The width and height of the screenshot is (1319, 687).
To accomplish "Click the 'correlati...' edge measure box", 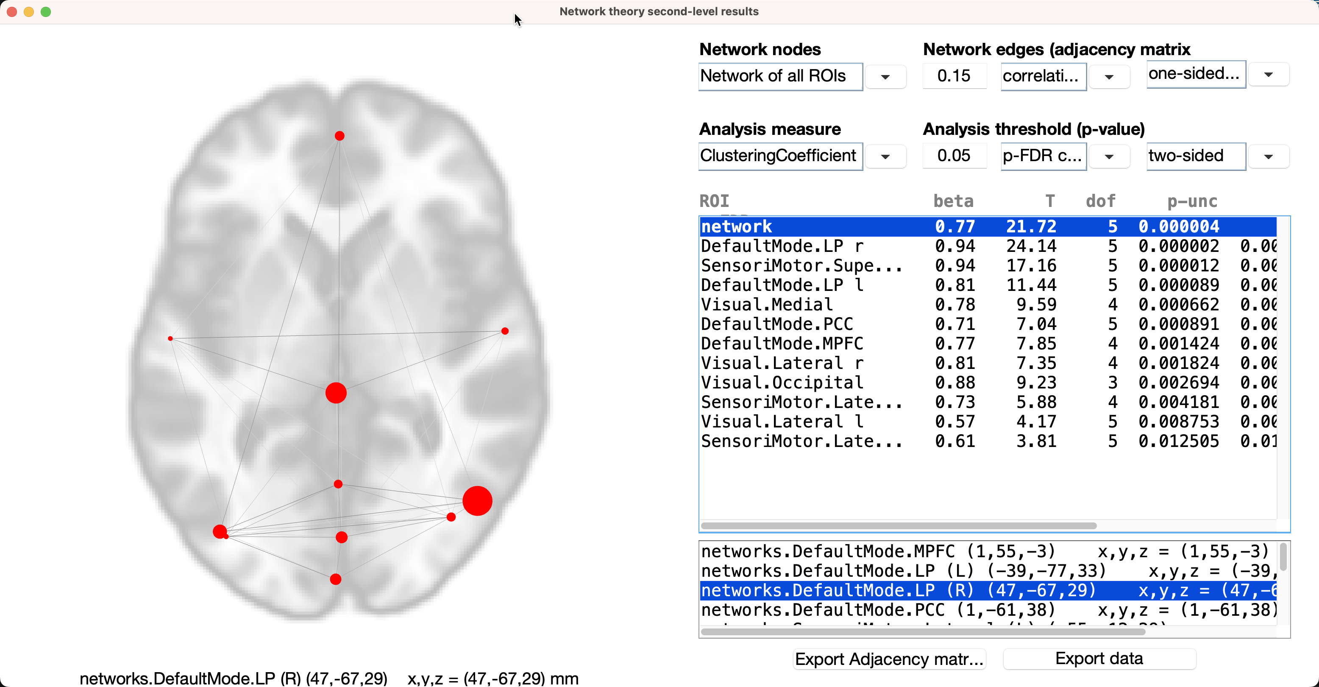I will (1044, 76).
